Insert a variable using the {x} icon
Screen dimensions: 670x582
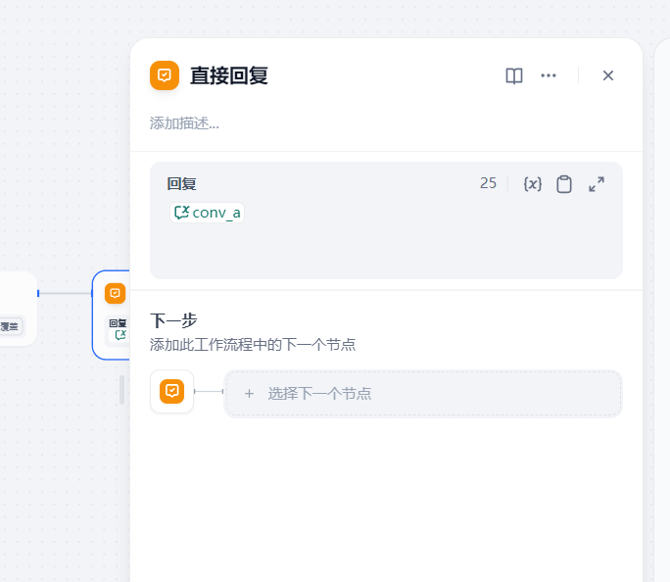pos(533,184)
